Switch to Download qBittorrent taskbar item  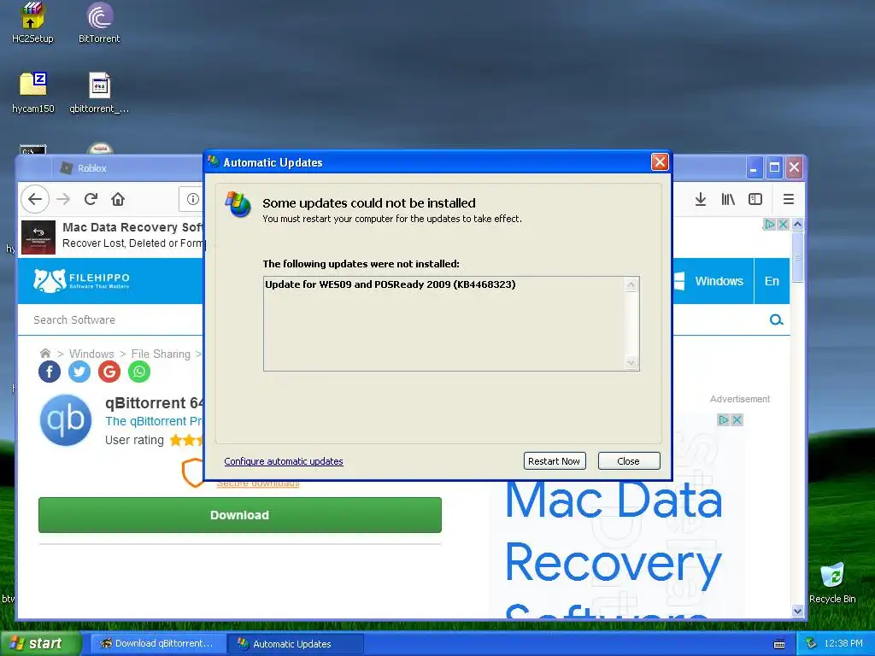tap(158, 643)
